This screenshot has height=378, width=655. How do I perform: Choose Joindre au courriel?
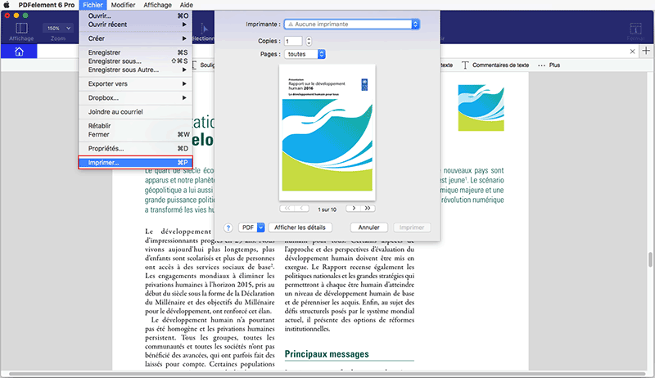[135, 112]
